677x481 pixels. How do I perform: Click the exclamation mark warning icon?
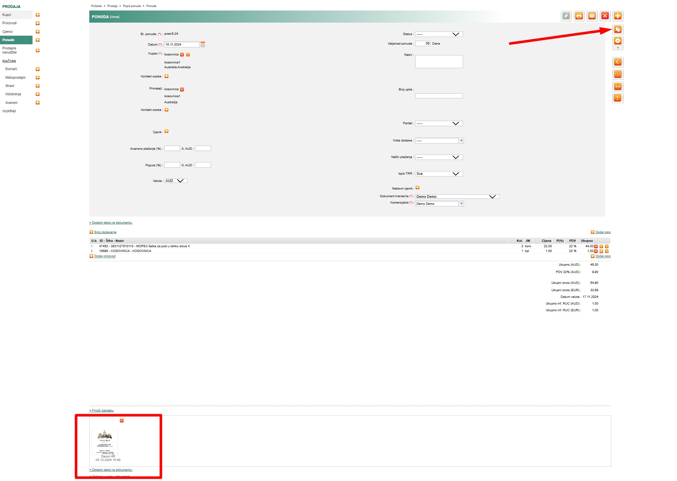tap(618, 98)
